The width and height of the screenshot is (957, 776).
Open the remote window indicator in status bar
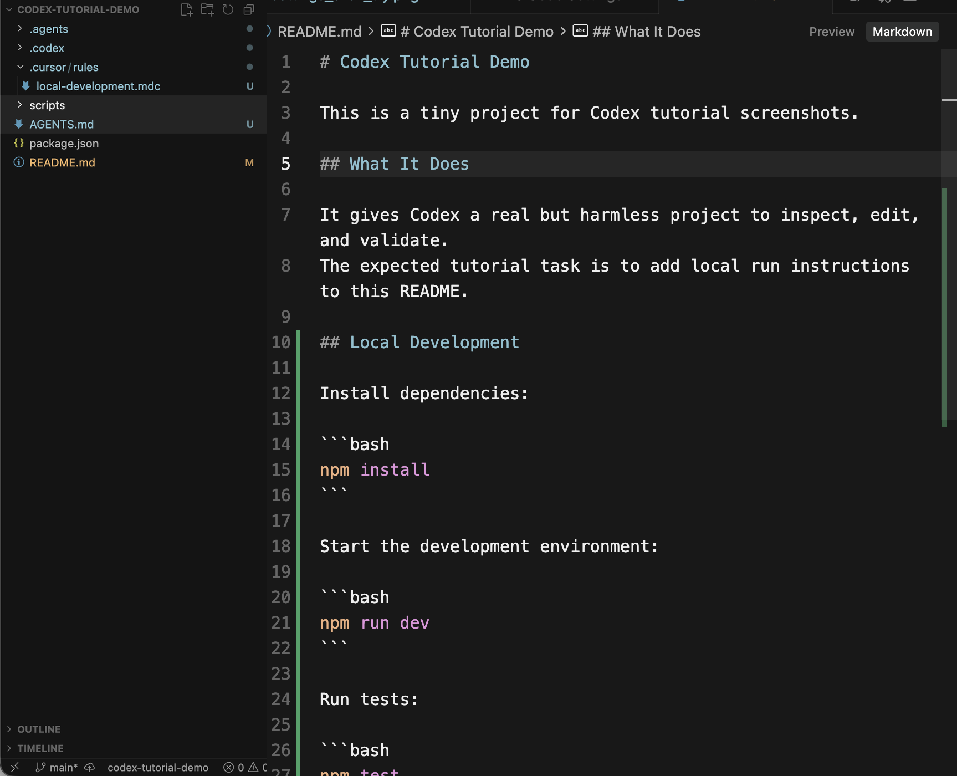(15, 767)
